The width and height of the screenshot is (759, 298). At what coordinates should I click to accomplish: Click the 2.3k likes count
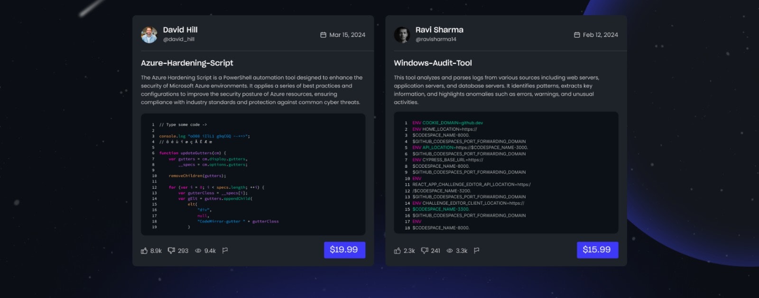point(409,251)
